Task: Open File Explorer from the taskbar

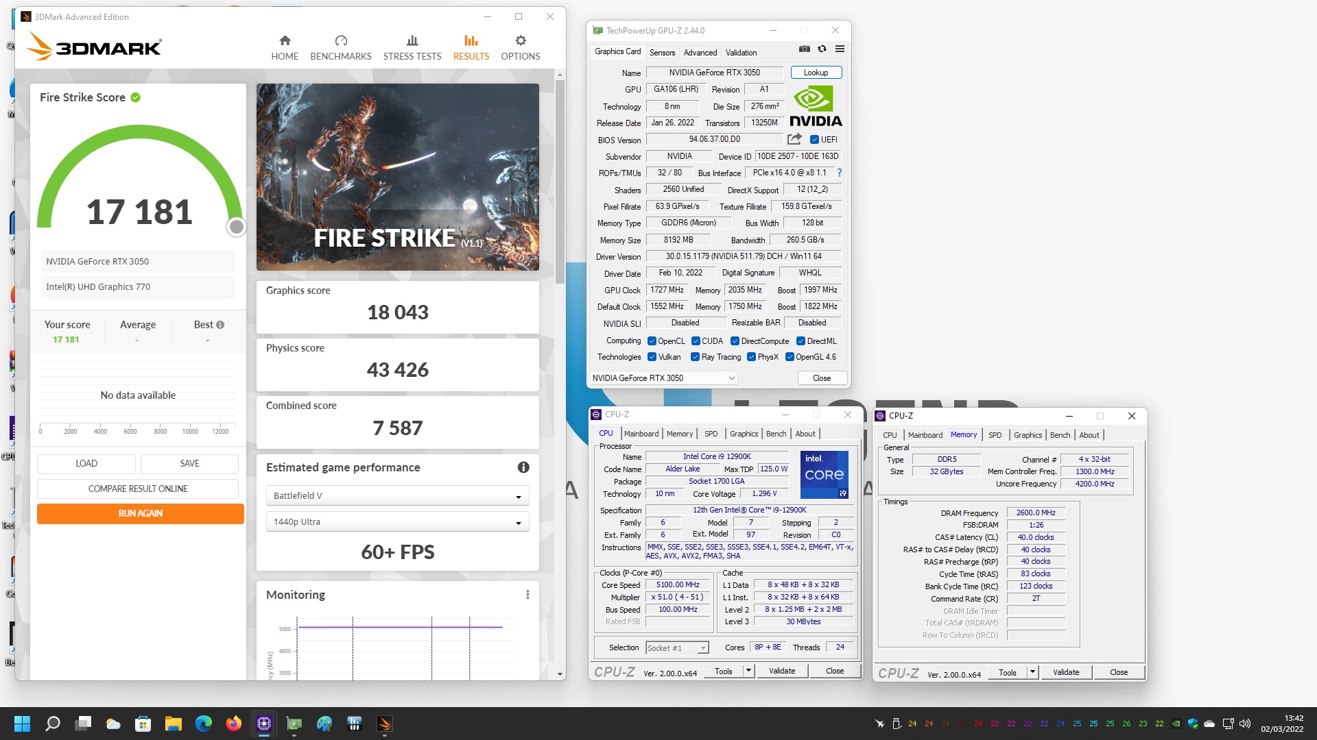Action: pos(174,724)
